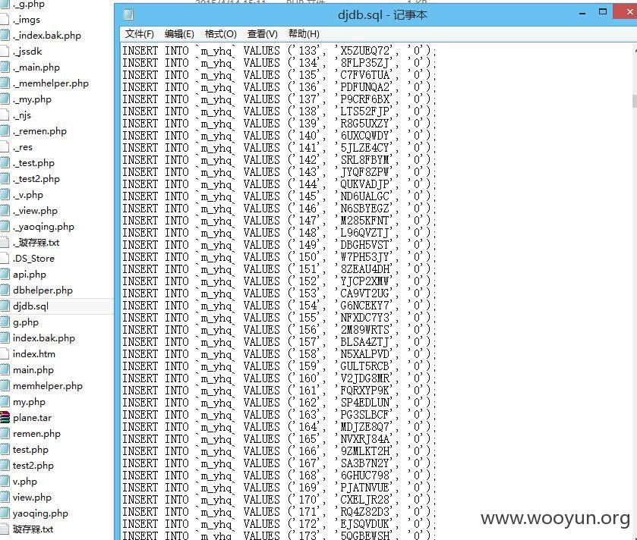Select memhelper.php file name
Image resolution: width=637 pixels, height=540 pixels.
coord(48,386)
